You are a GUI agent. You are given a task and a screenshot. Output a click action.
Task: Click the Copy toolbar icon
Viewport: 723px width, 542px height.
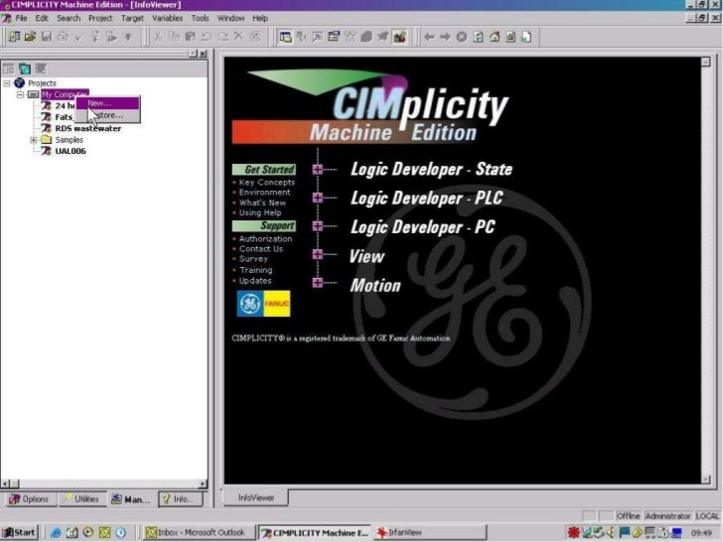[175, 37]
